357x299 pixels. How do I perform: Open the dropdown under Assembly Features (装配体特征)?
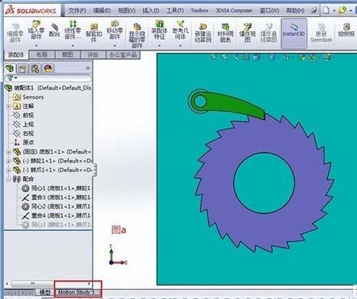[x=159, y=46]
